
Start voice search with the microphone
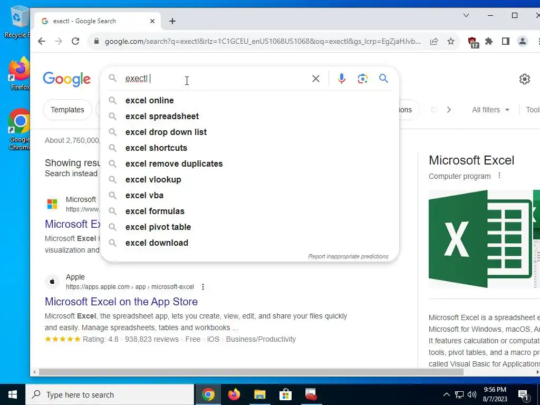point(341,79)
